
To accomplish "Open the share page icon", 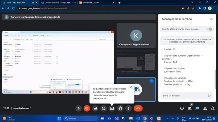I will click(x=188, y=8).
